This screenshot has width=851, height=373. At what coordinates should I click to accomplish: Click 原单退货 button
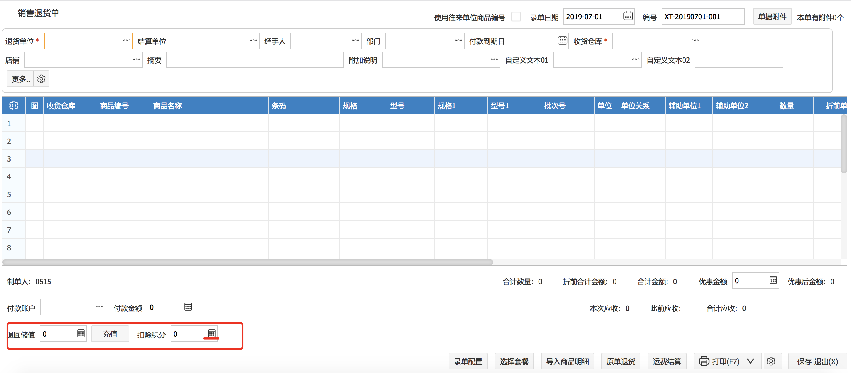pos(621,361)
